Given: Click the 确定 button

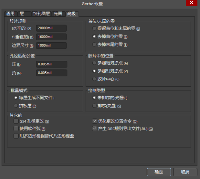Looking at the screenshot, I should [x=159, y=172].
